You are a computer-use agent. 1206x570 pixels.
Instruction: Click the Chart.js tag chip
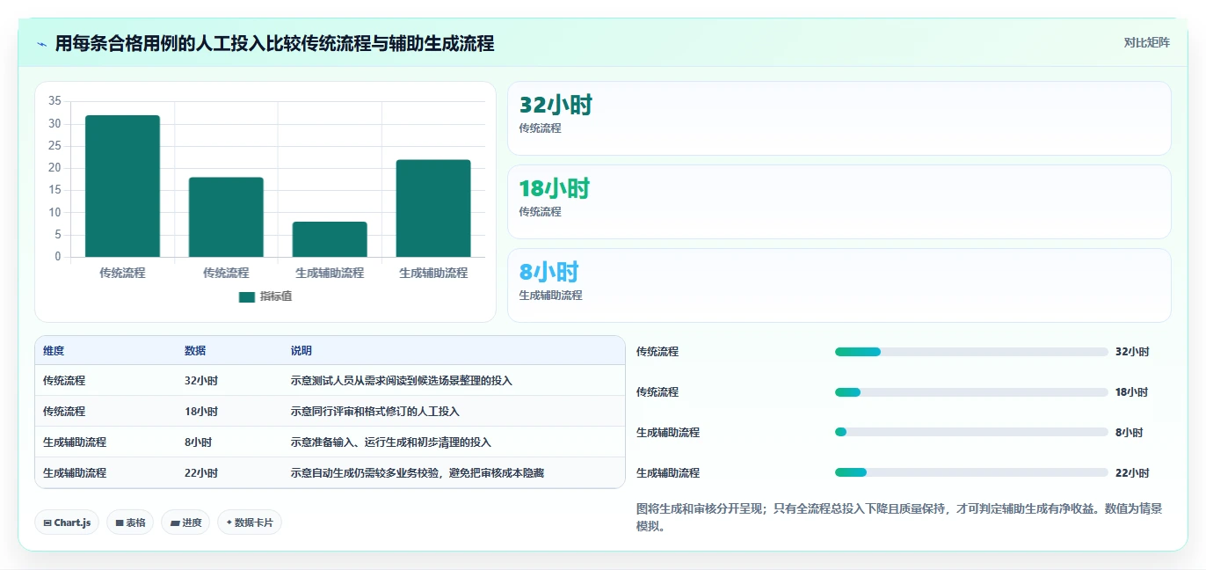[x=67, y=522]
